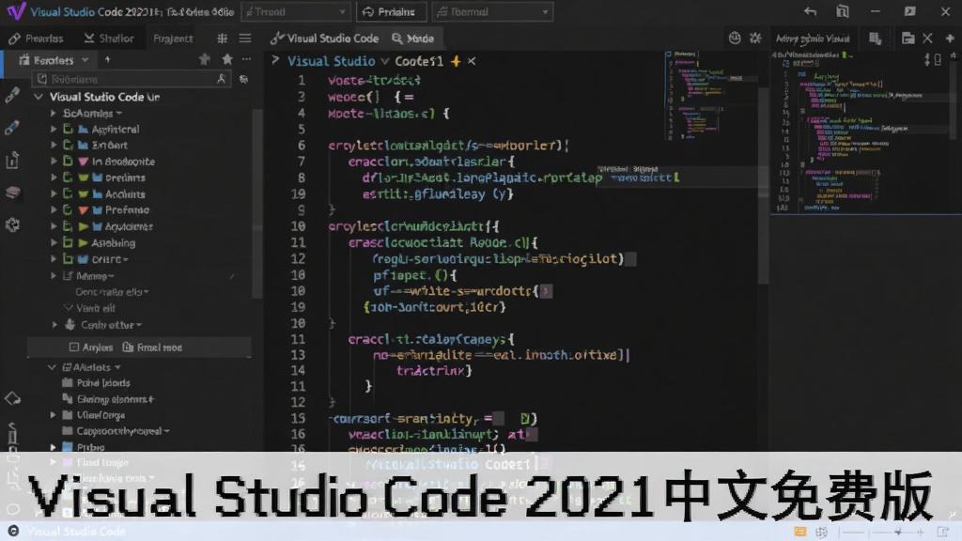Click the Visual Studio Code status bar label
Viewport: 962px width, 541px height.
click(76, 532)
